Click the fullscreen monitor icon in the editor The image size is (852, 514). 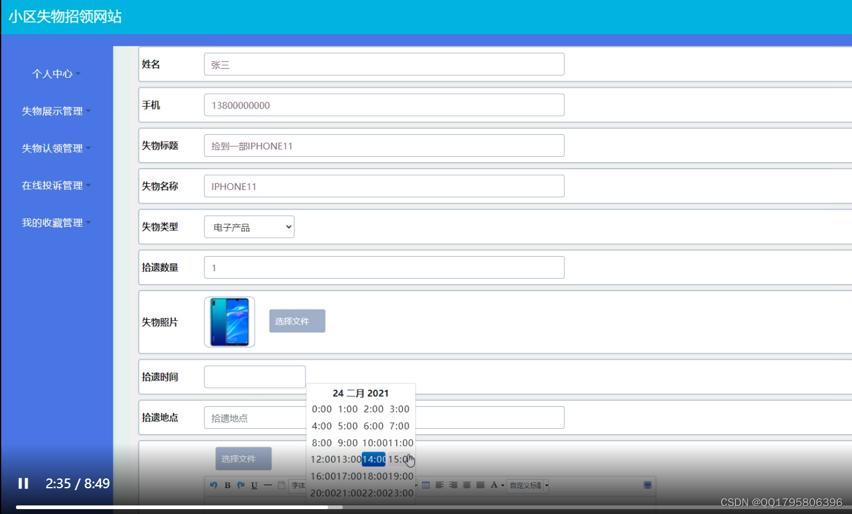click(x=647, y=485)
